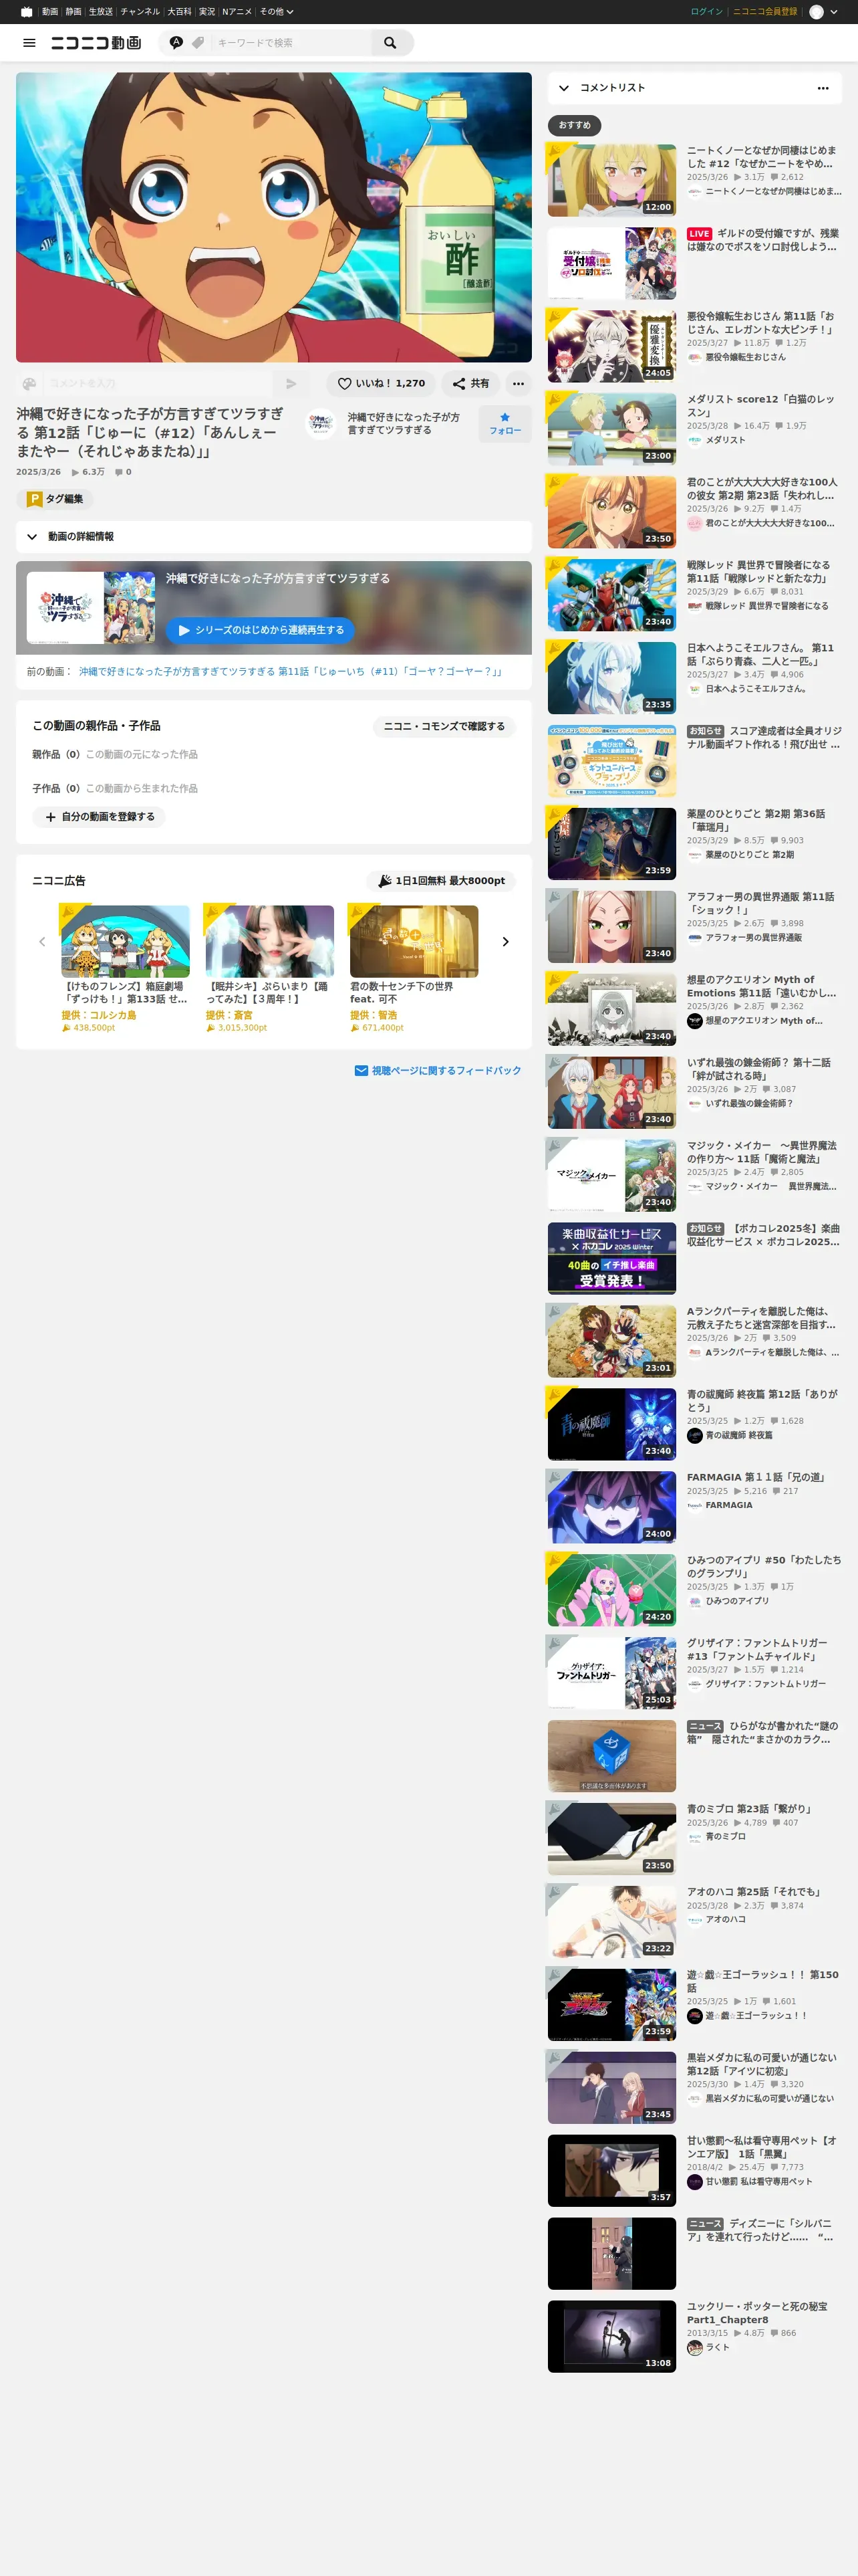Open ギルドの受付嬢 LIVE thumbnail
858x2576 pixels.
pos(611,263)
